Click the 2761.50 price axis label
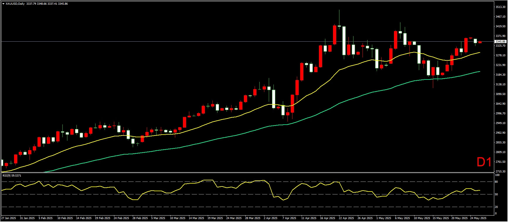This screenshot has width=508, height=222. [x=500, y=162]
